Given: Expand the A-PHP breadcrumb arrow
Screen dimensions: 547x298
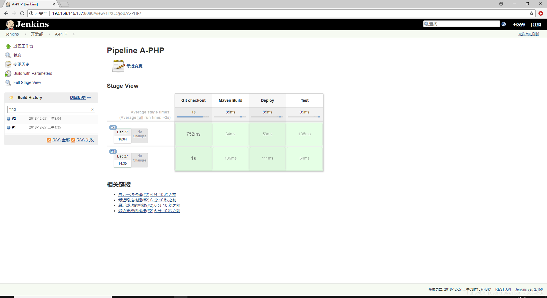Looking at the screenshot, I should coord(74,34).
